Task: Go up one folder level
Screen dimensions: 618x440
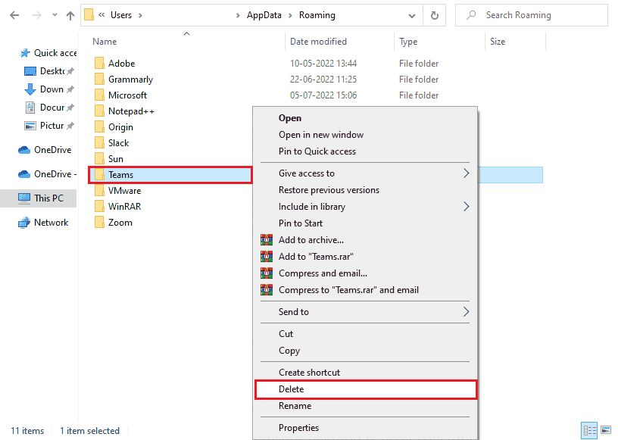Action: coord(70,15)
